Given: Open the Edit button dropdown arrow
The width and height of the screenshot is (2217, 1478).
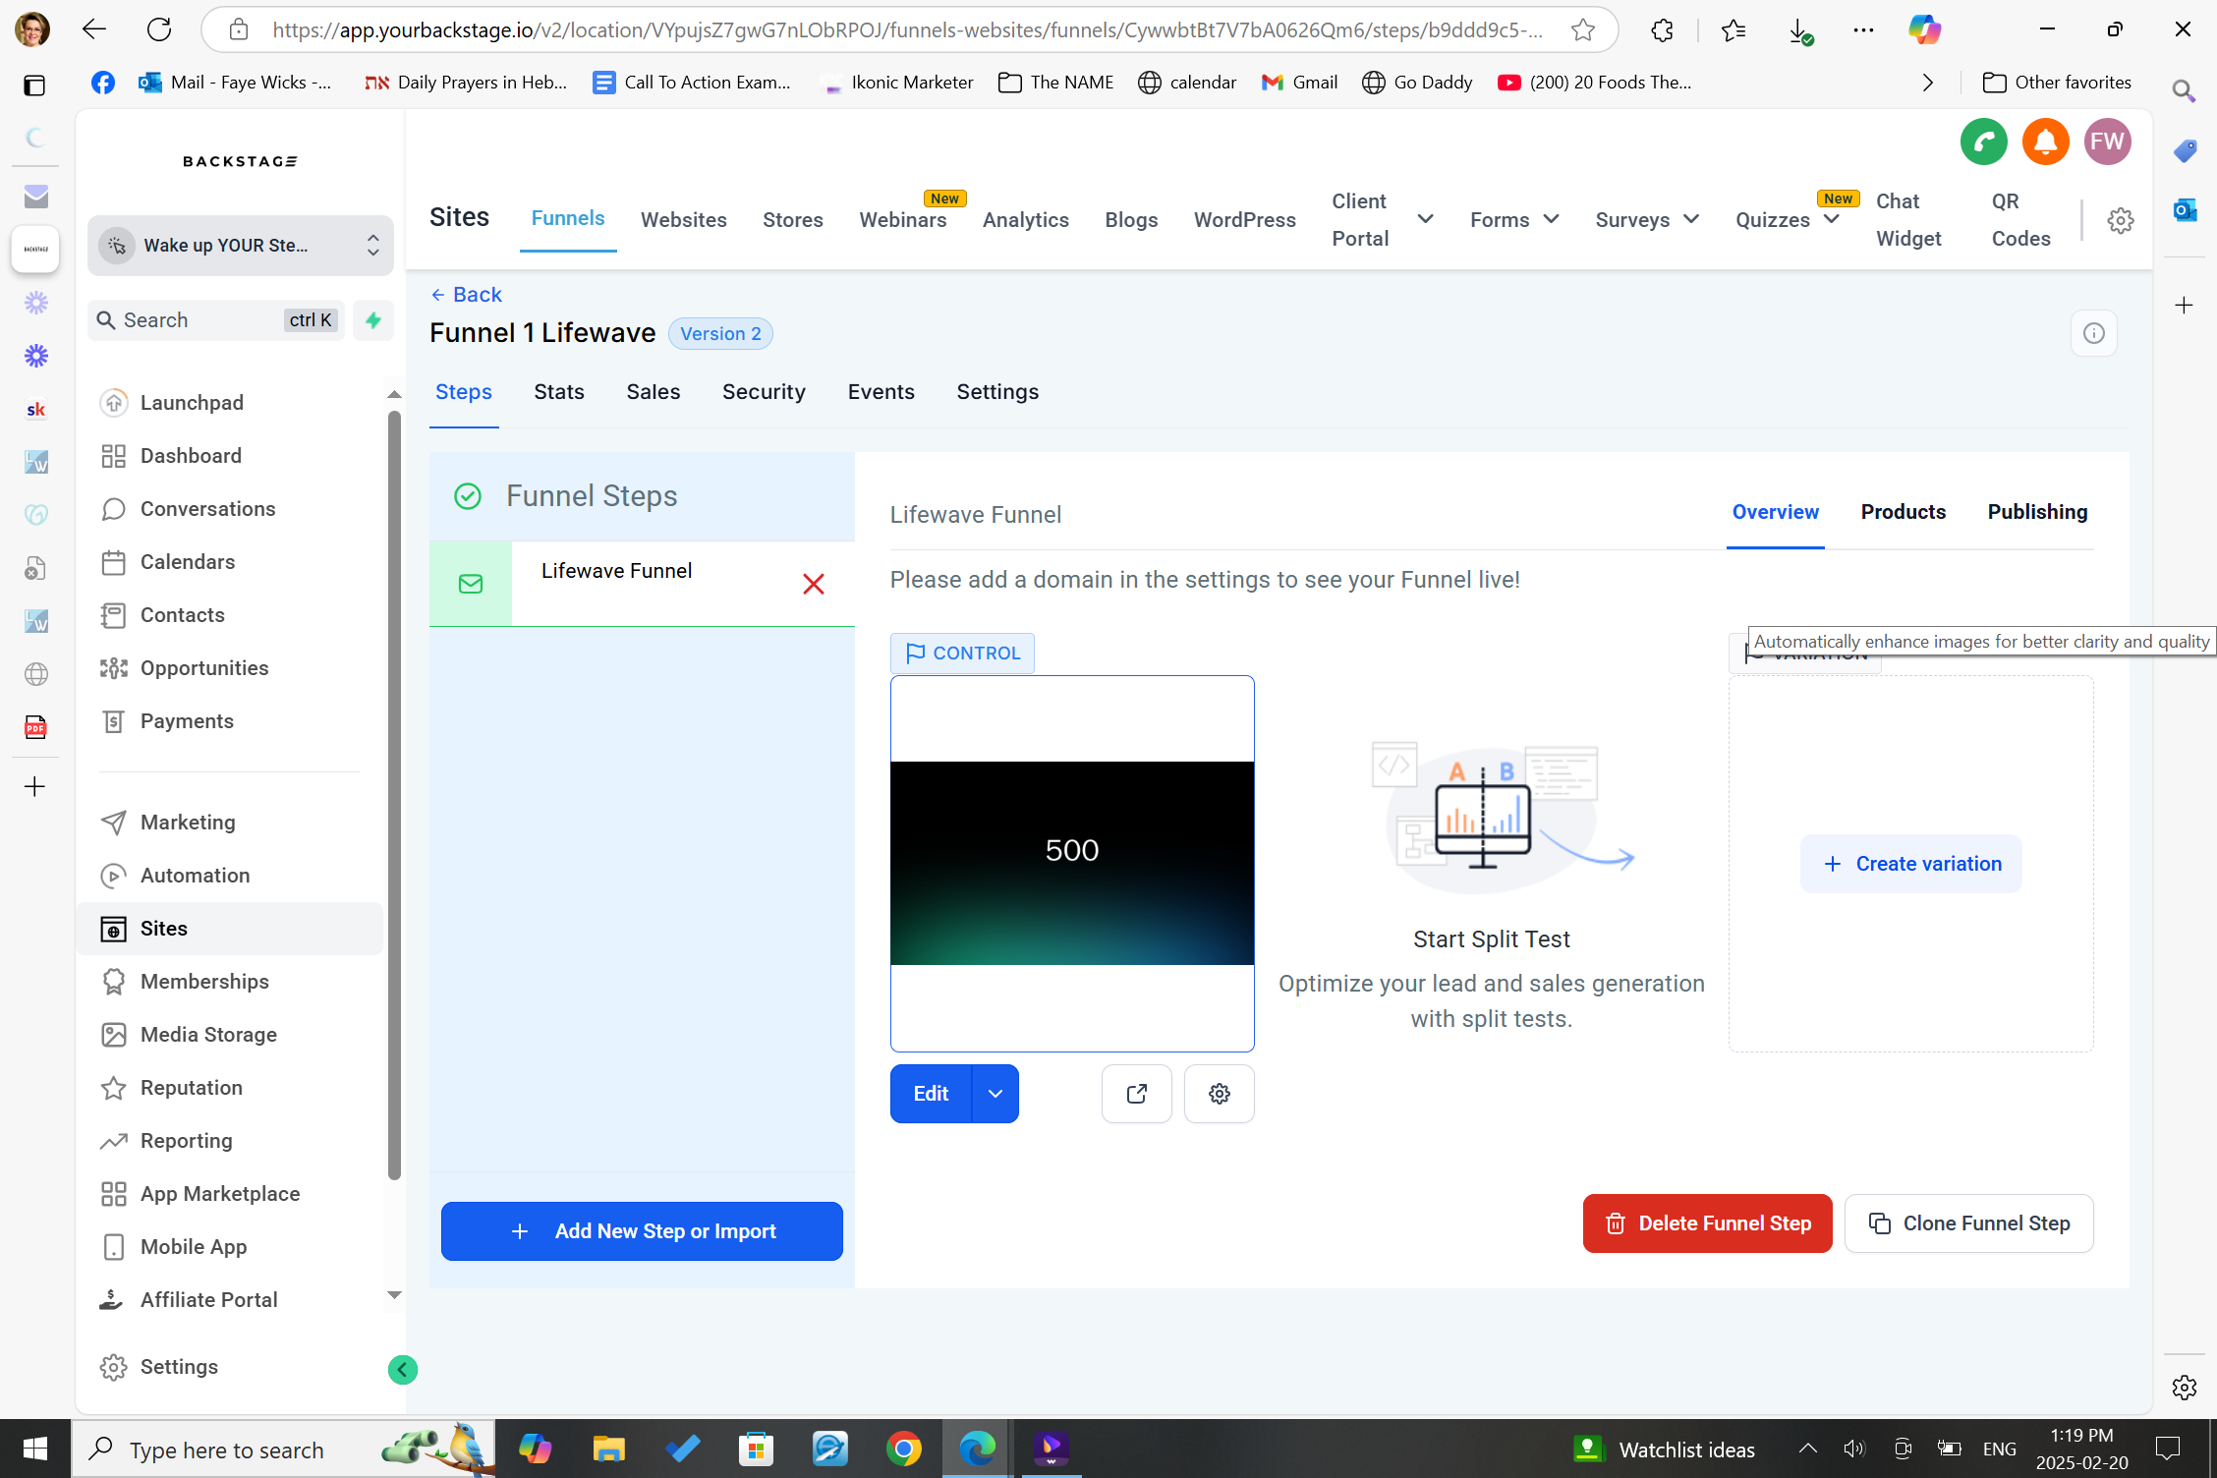Looking at the screenshot, I should tap(995, 1094).
